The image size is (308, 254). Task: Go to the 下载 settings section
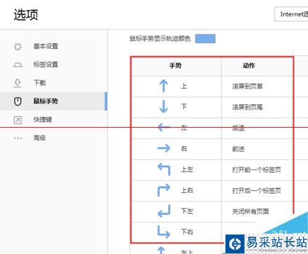(x=54, y=83)
